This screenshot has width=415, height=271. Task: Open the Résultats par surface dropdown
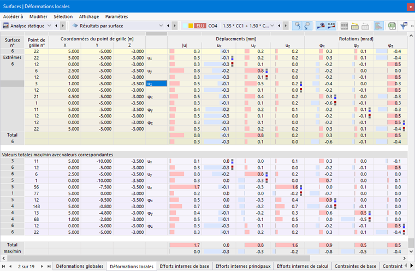[161, 26]
